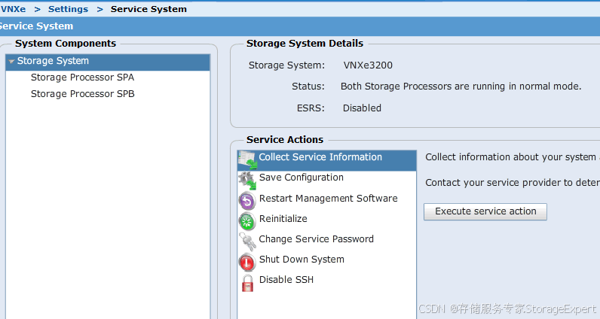Click the VNXe3200 storage system value
Viewport: 600px width, 319px height.
pyautogui.click(x=368, y=65)
